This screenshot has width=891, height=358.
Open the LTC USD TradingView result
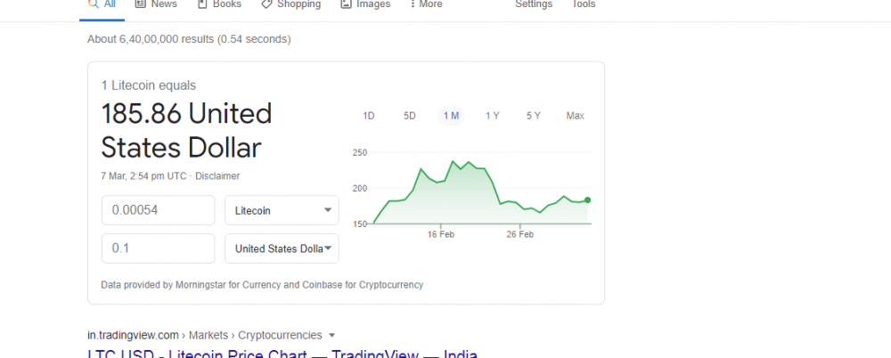(x=282, y=354)
